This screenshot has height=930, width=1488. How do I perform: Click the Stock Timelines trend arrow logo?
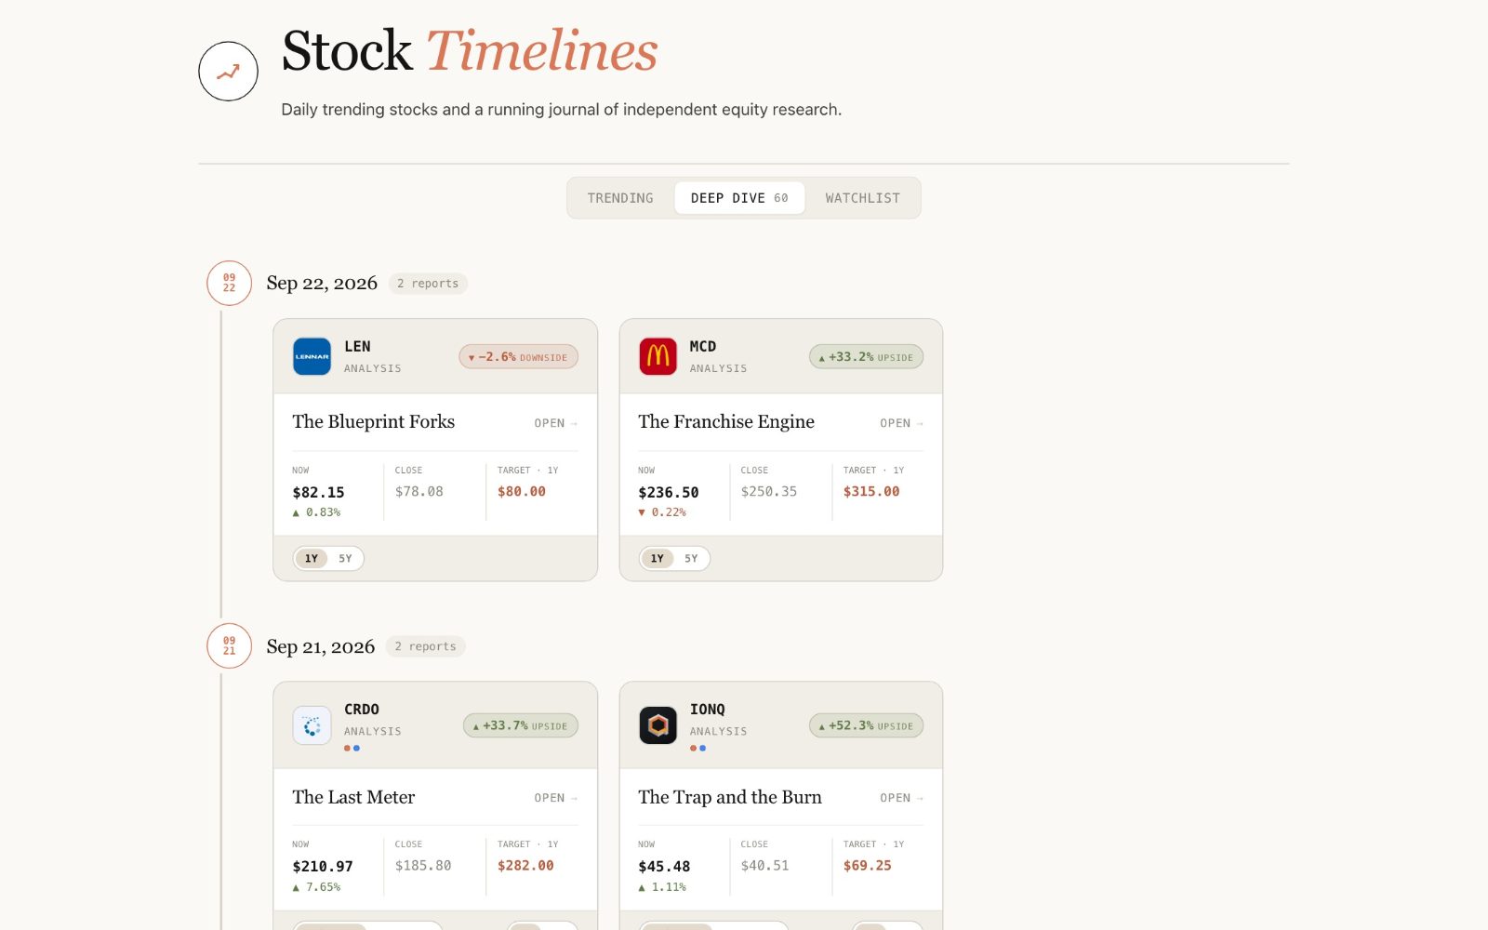click(228, 72)
